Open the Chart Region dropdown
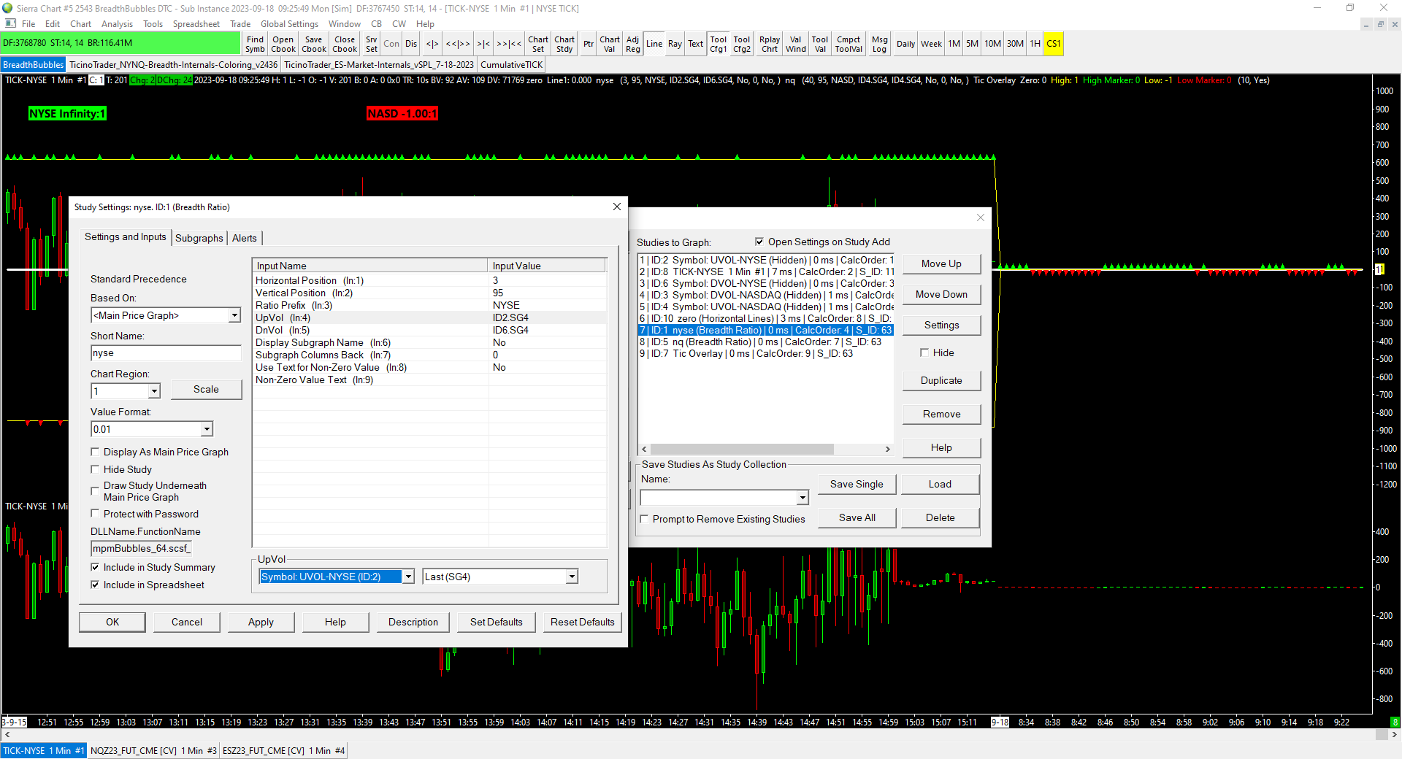 [x=153, y=391]
